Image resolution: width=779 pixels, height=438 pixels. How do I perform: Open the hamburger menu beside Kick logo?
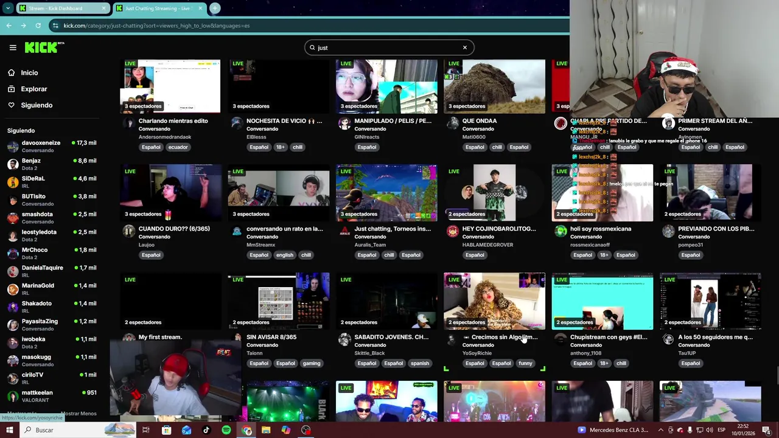pyautogui.click(x=13, y=47)
